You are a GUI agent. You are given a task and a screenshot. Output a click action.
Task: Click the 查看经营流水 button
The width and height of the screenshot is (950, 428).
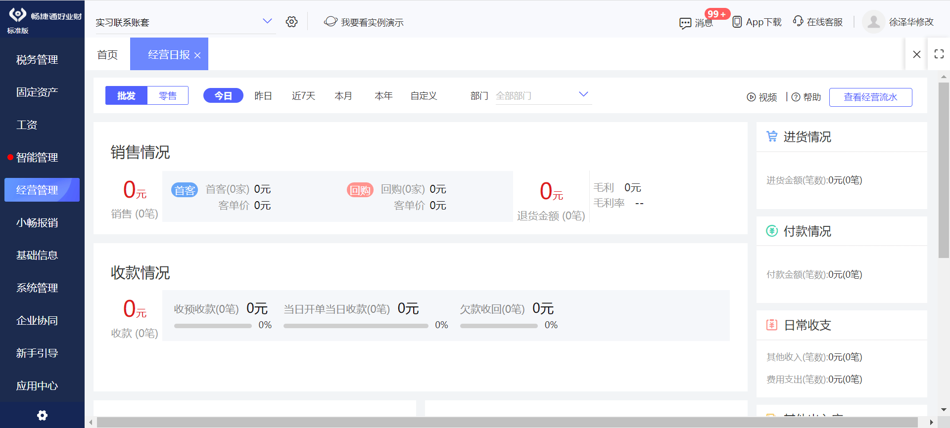870,97
